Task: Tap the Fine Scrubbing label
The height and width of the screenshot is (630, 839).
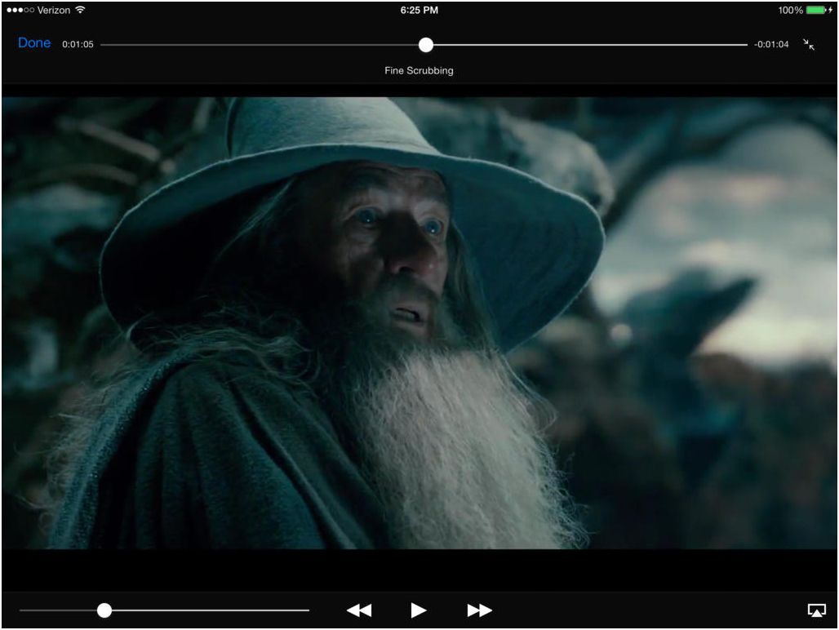Action: tap(419, 71)
